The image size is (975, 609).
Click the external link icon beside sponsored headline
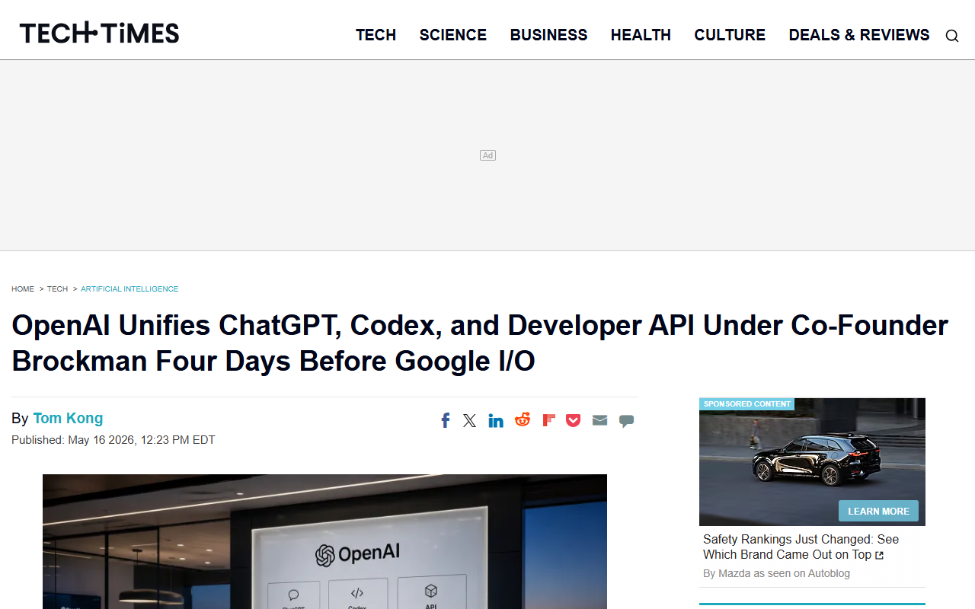pos(880,556)
